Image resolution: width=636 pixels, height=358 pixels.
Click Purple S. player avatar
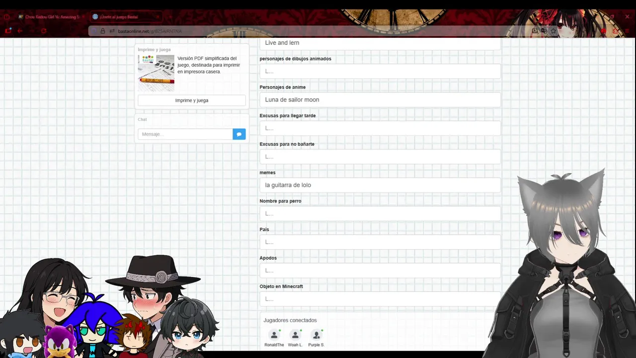[x=316, y=335]
